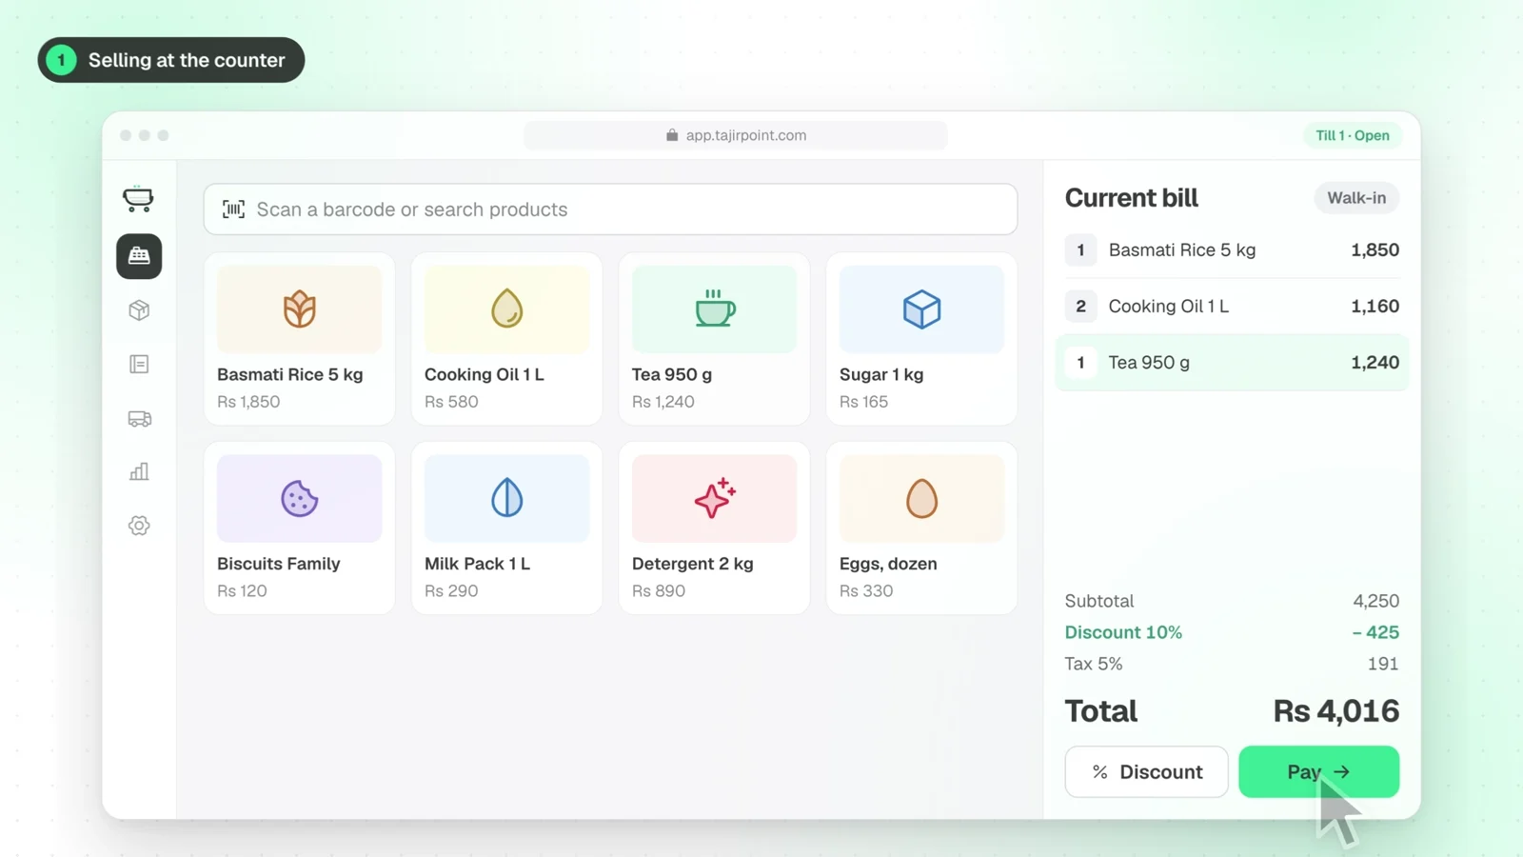Click the shopping cart logo icon

(138, 198)
